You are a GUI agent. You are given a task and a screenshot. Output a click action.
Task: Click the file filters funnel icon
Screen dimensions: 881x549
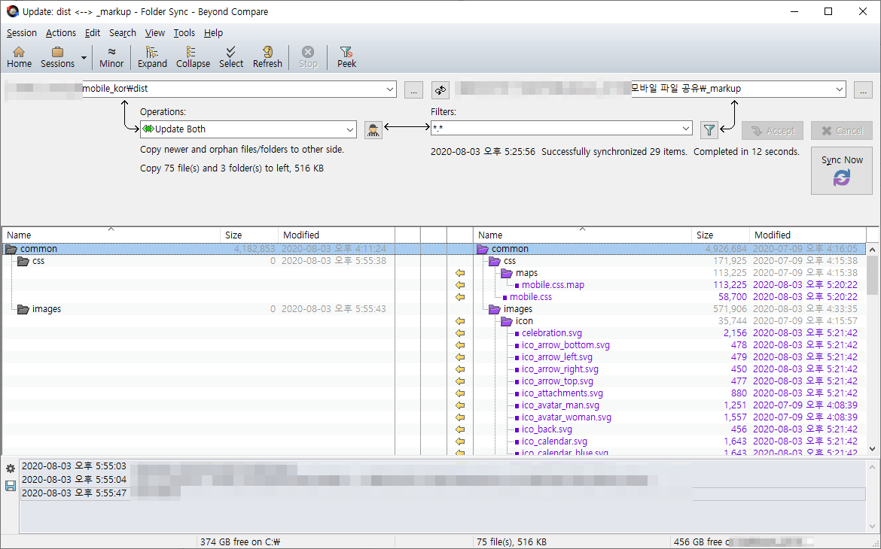coord(709,130)
